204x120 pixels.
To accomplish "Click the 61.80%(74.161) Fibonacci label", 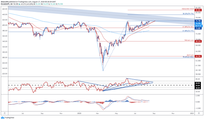I will [188, 27].
